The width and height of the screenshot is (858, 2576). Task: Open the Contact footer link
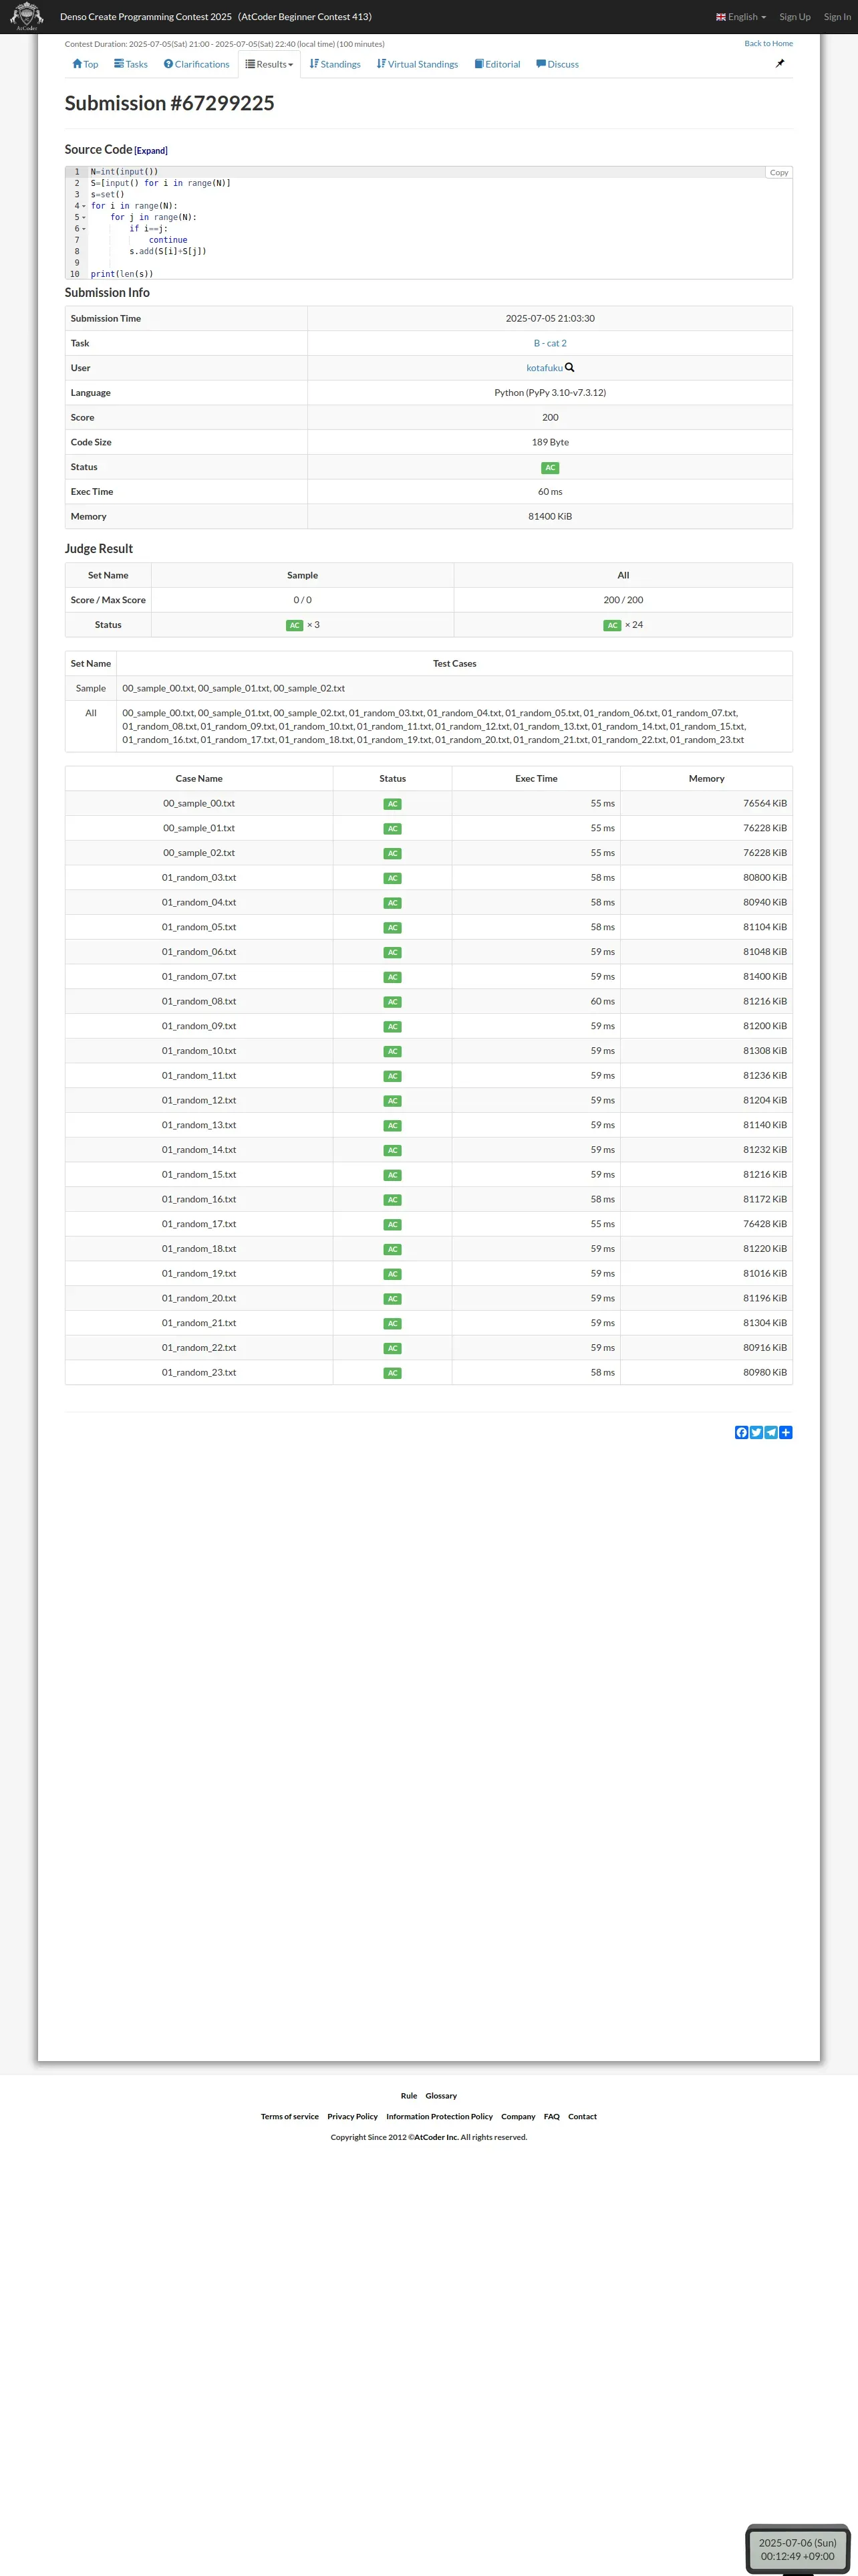[x=582, y=2116]
